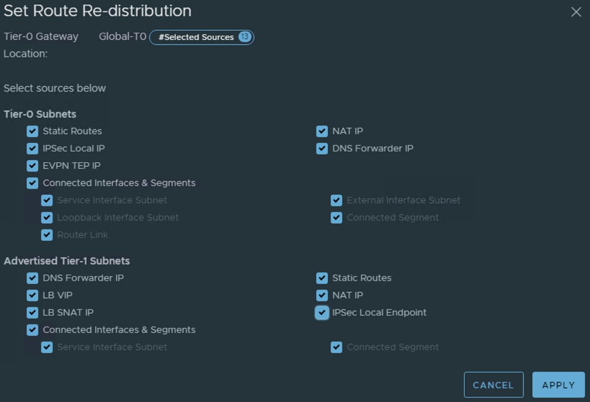Toggle the External Interface Subnet checkbox

pyautogui.click(x=336, y=200)
